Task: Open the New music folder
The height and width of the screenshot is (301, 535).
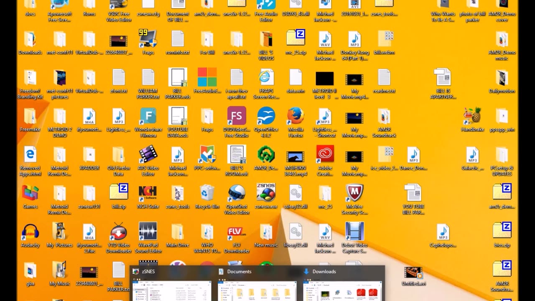Action: [266, 233]
